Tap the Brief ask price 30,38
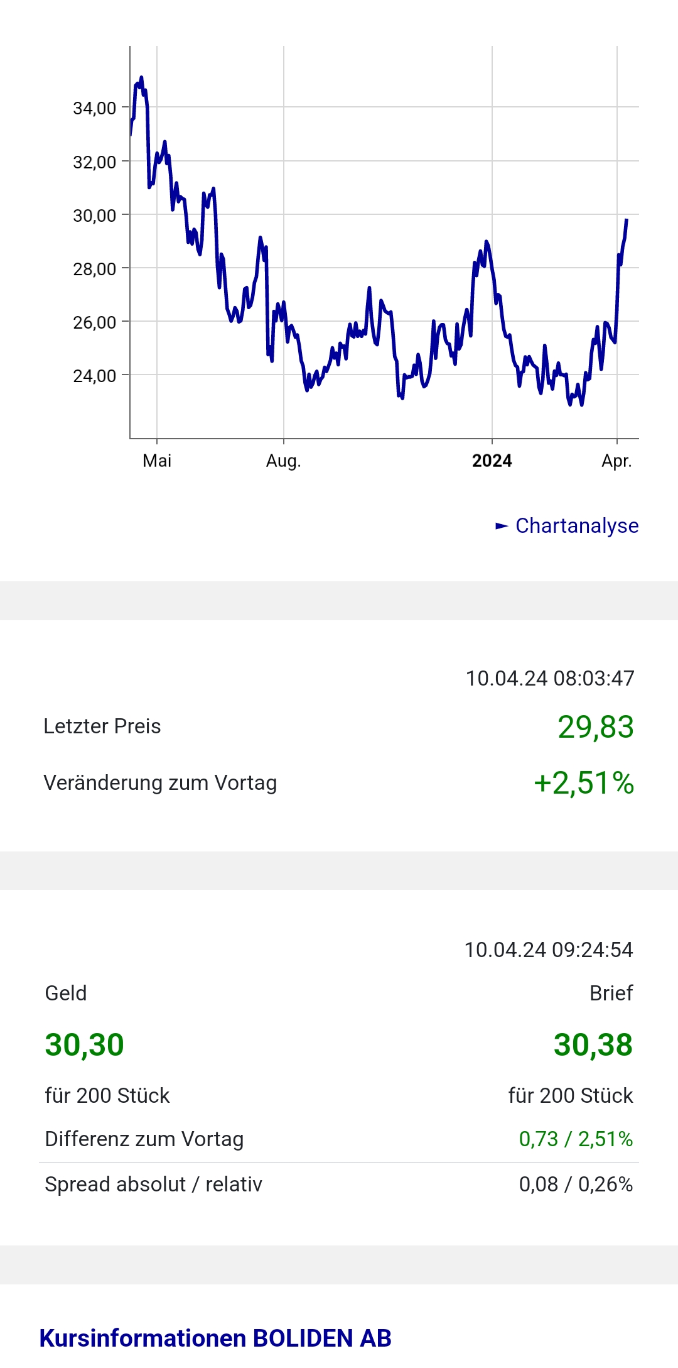 click(593, 1045)
